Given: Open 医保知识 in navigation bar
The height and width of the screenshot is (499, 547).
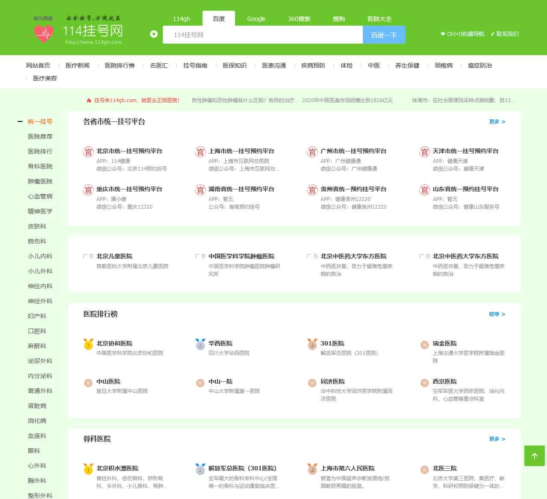Looking at the screenshot, I should 235,65.
